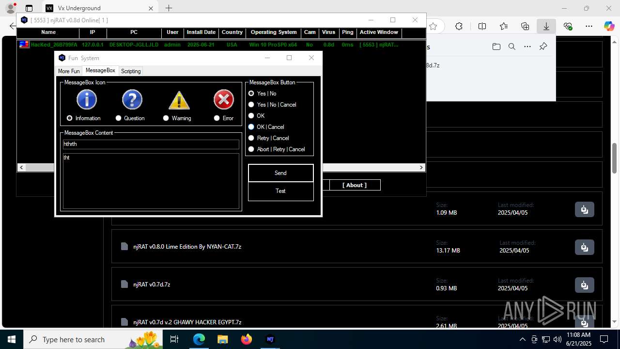620x349 pixels.
Task: Search downloads with the magnifier icon
Action: tap(512, 47)
